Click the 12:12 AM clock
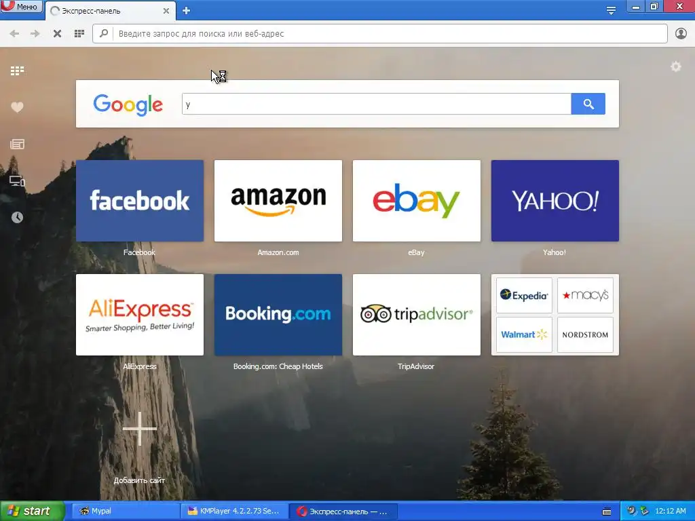The width and height of the screenshot is (695, 521). coord(670,511)
